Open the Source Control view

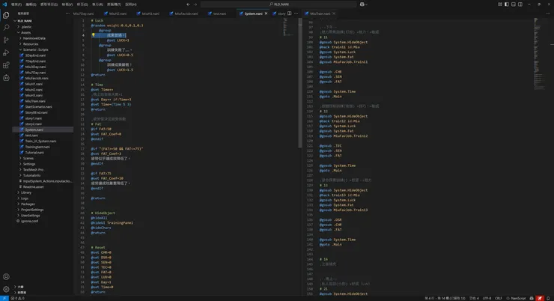tap(6, 40)
